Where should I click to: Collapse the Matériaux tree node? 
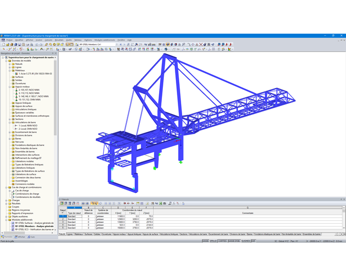[10, 71]
